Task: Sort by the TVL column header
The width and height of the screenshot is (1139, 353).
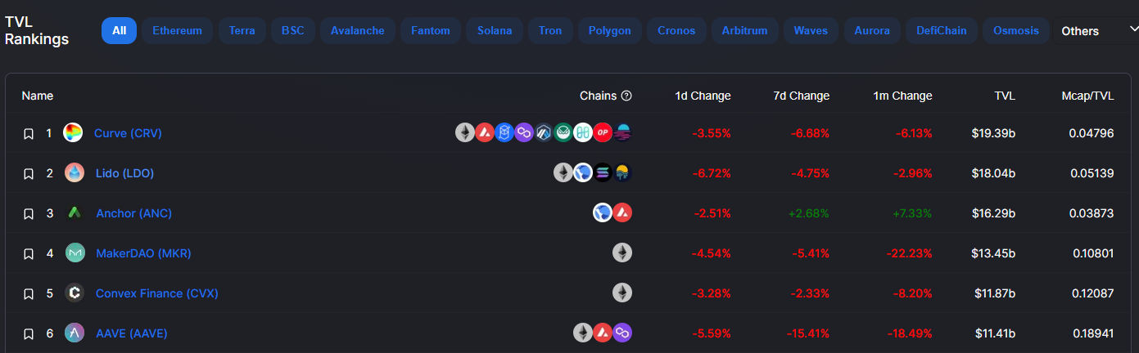Action: [x=1005, y=96]
